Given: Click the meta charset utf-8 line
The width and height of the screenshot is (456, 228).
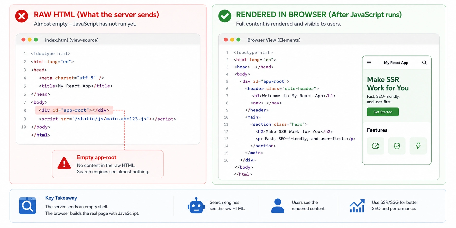Looking at the screenshot, I should click(71, 78).
